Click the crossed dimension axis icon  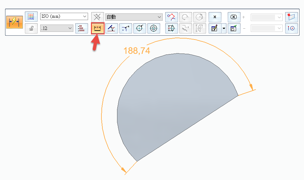[x=98, y=17]
